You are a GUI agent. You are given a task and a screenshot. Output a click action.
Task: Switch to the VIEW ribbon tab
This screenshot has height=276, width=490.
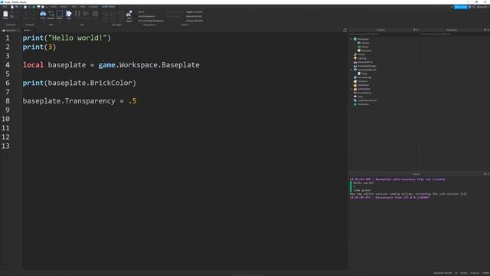83,7
